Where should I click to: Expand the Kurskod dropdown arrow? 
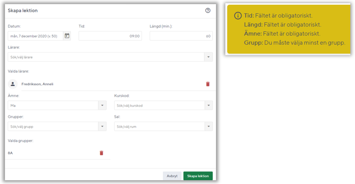tap(208, 105)
